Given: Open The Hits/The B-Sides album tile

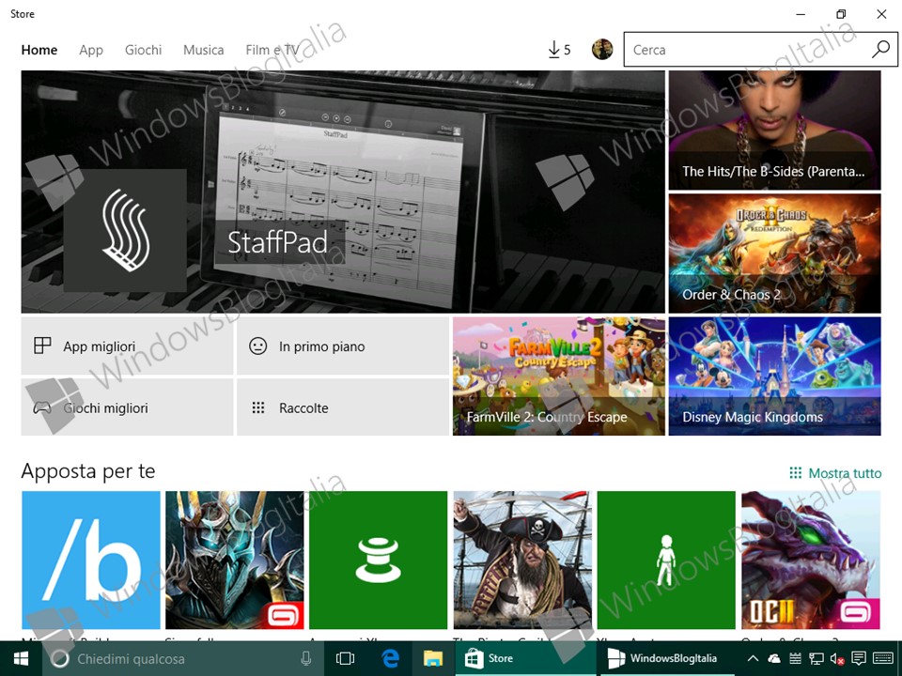Looking at the screenshot, I should coord(774,130).
